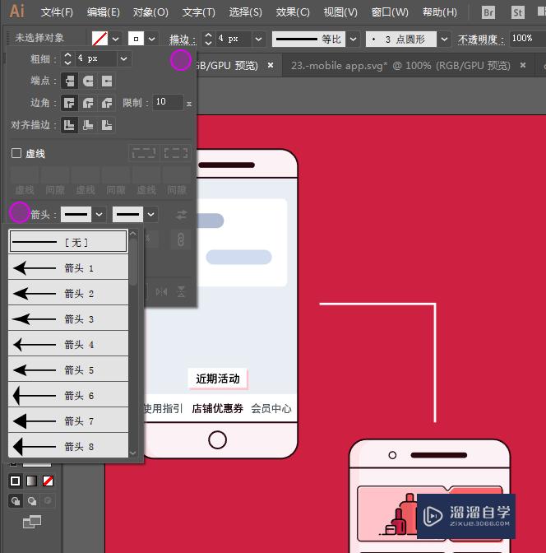Align stroke to center icon
The image size is (546, 553).
(69, 125)
